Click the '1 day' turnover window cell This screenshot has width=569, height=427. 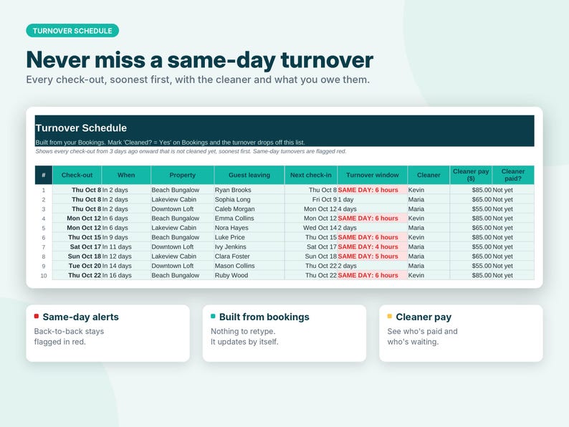(x=373, y=200)
